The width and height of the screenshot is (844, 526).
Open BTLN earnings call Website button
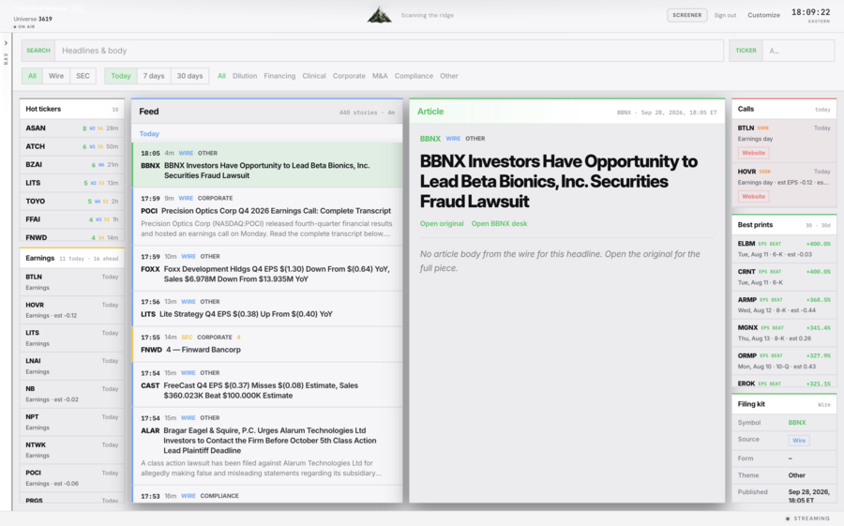tap(753, 153)
